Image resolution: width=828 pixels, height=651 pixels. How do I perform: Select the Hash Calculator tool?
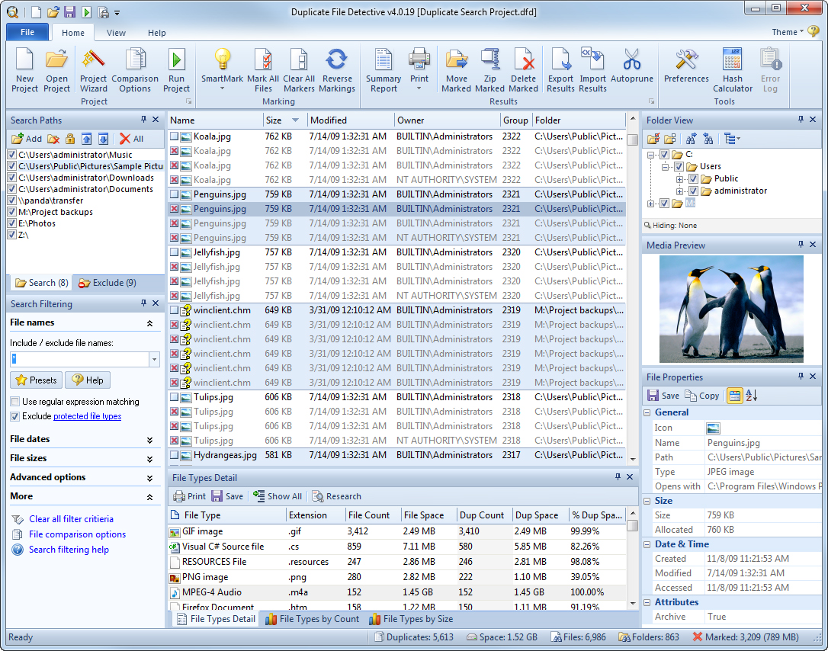[x=732, y=69]
